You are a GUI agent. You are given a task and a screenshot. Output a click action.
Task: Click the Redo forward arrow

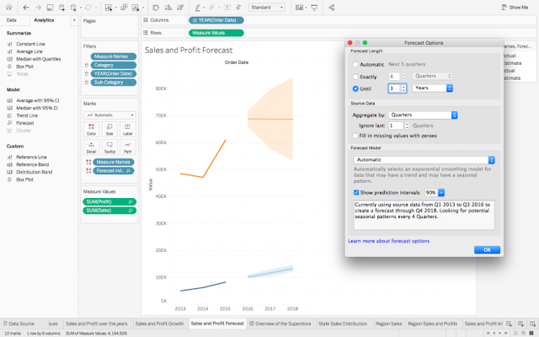(x=38, y=8)
